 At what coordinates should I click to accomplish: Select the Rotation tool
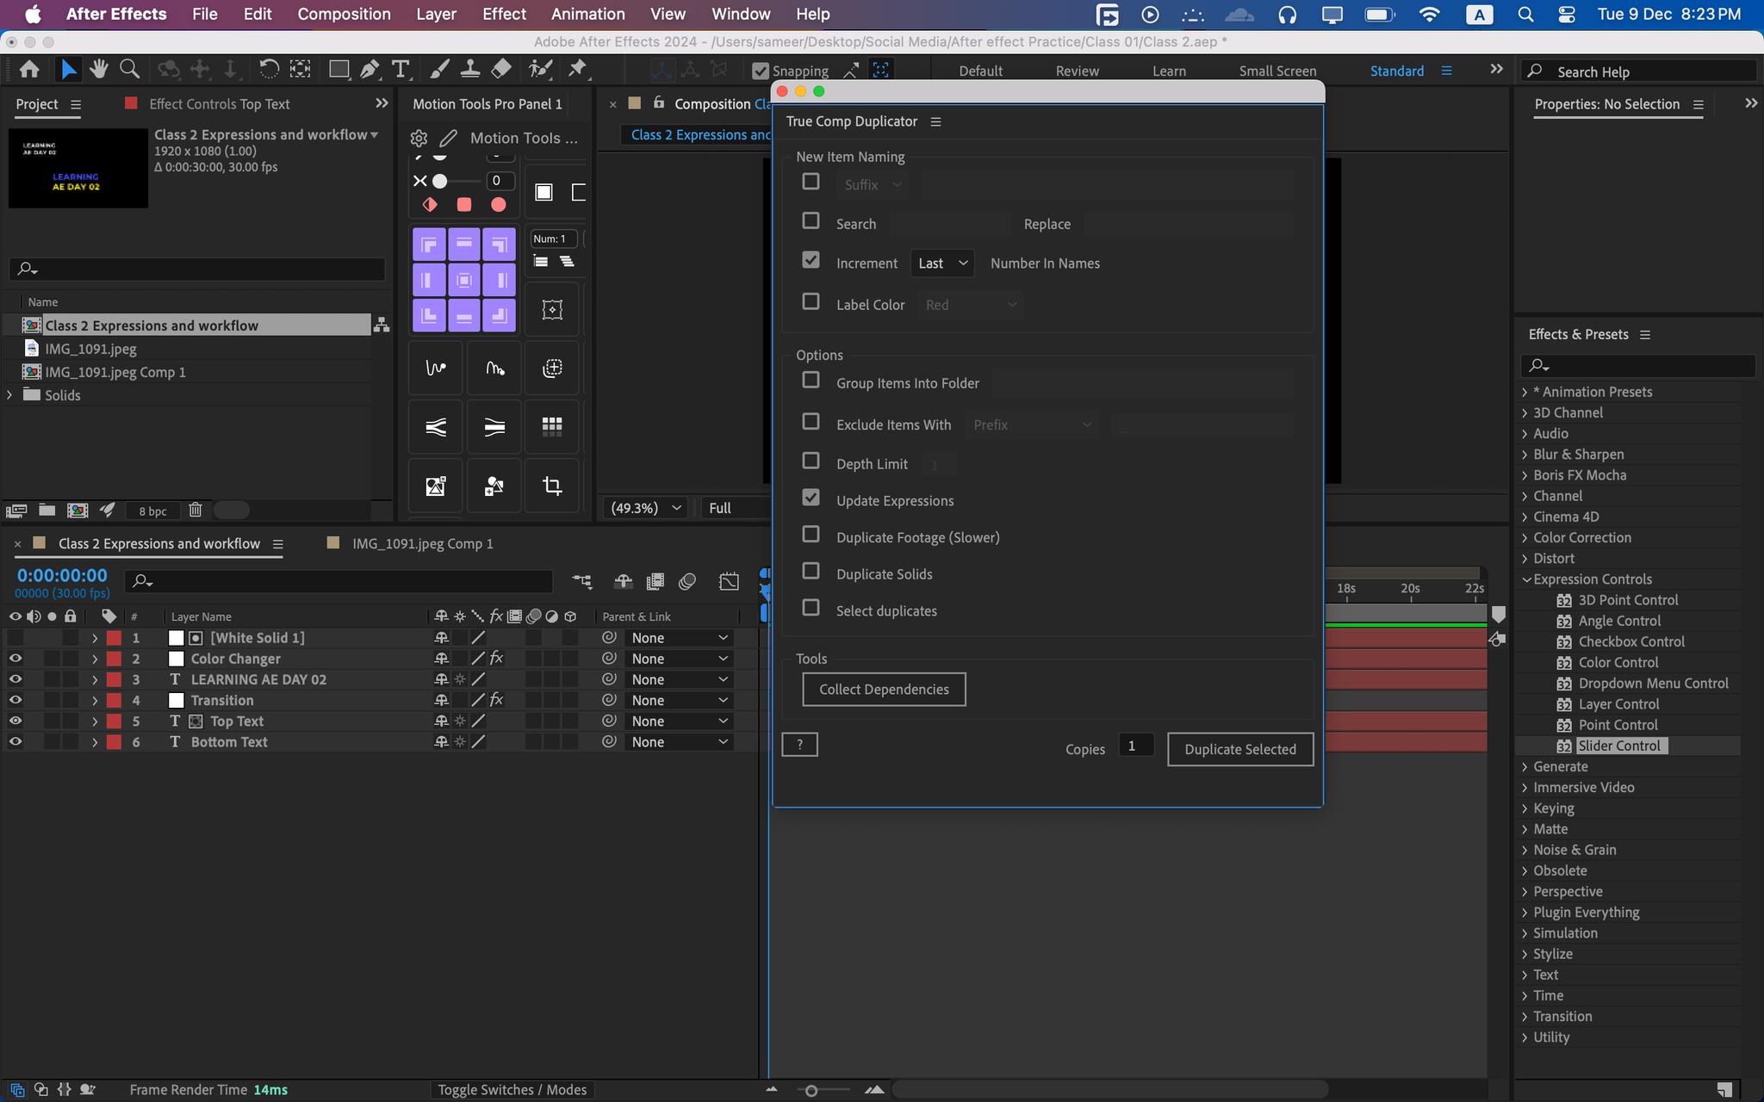[269, 70]
